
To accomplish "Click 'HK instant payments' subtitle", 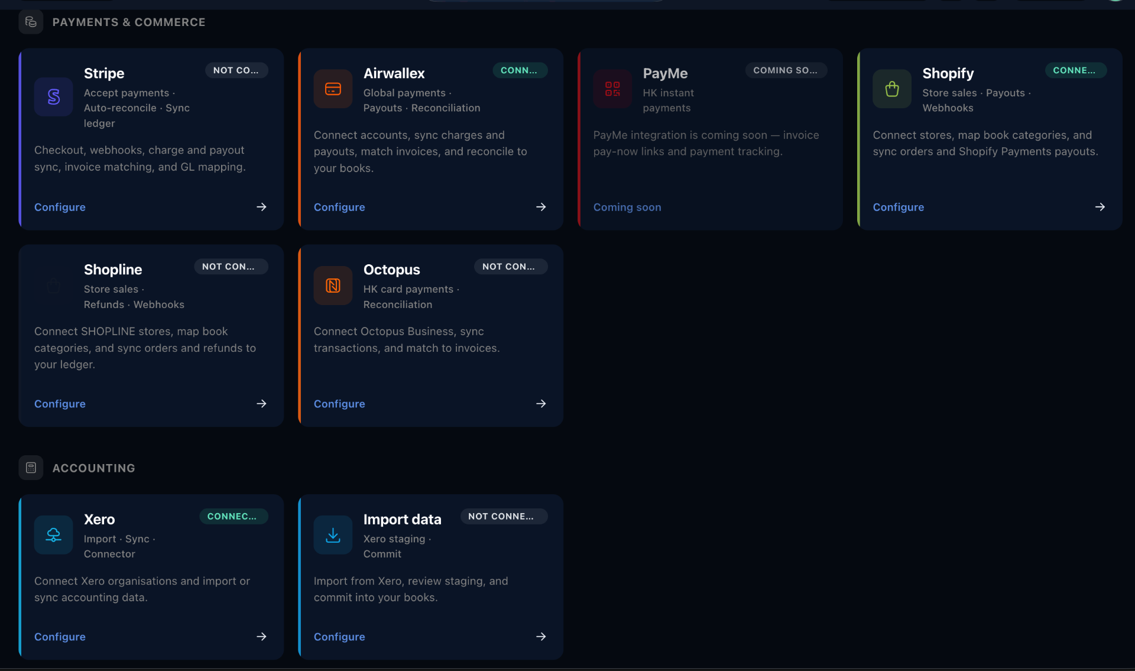I will 668,101.
